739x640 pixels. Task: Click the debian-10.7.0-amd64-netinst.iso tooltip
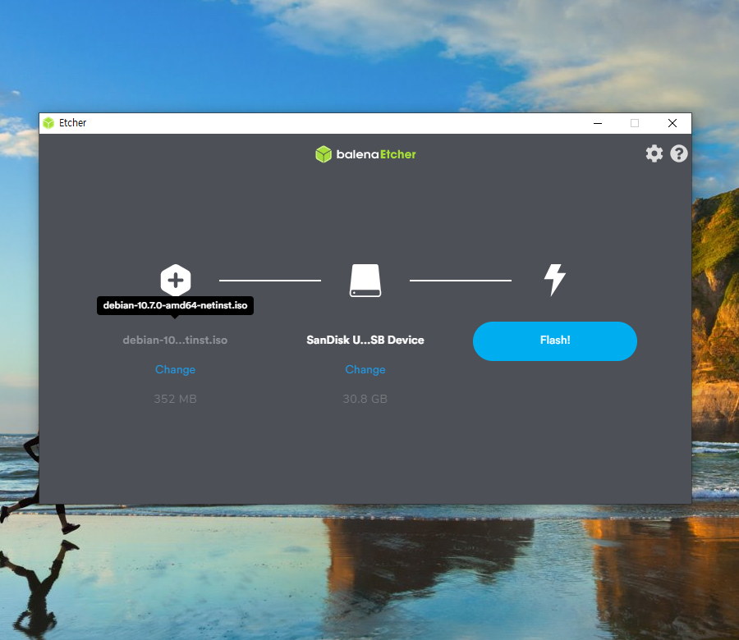click(x=176, y=305)
